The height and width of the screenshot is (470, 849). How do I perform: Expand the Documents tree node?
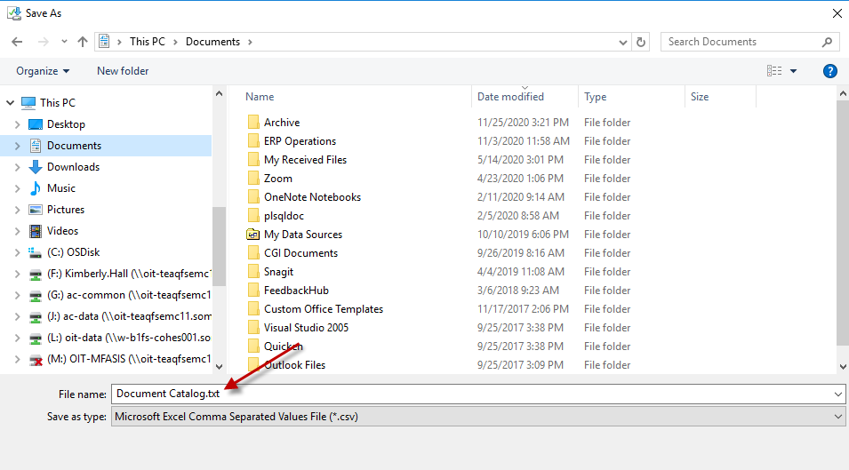tap(17, 146)
